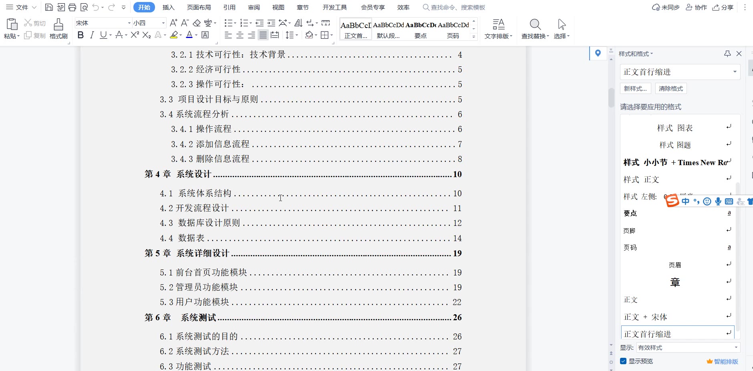Pin the Styles and Formatting panel

(727, 54)
